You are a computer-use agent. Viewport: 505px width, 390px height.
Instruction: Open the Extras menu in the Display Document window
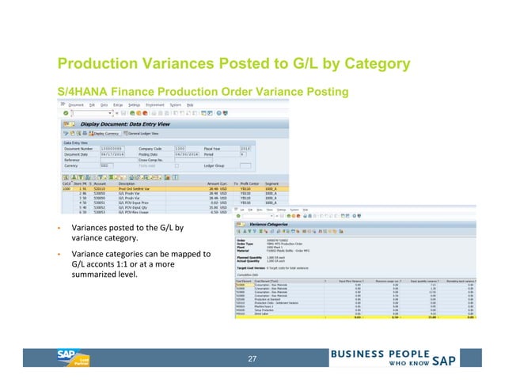point(118,105)
